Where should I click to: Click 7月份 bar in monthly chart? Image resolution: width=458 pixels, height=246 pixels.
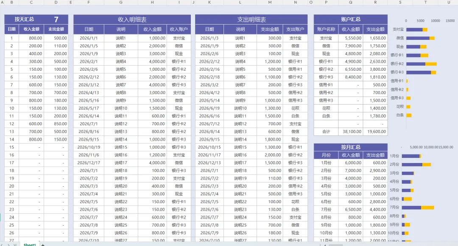[418, 207]
